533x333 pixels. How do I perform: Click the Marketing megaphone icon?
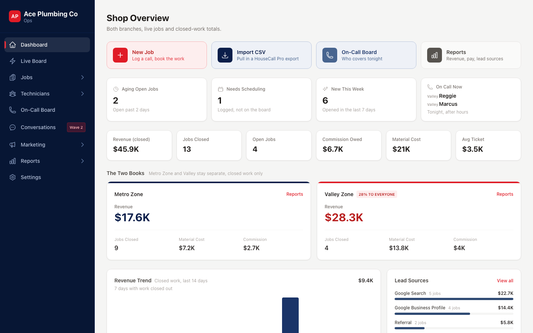pyautogui.click(x=13, y=145)
